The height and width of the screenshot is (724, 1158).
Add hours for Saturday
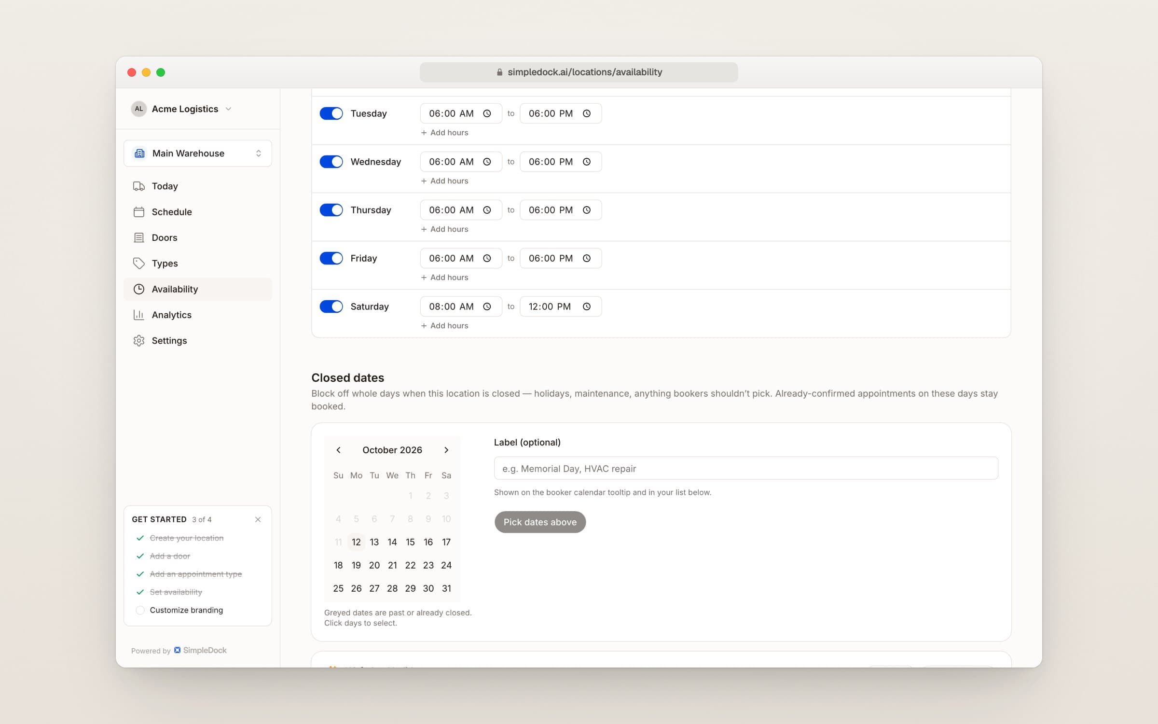tap(444, 326)
